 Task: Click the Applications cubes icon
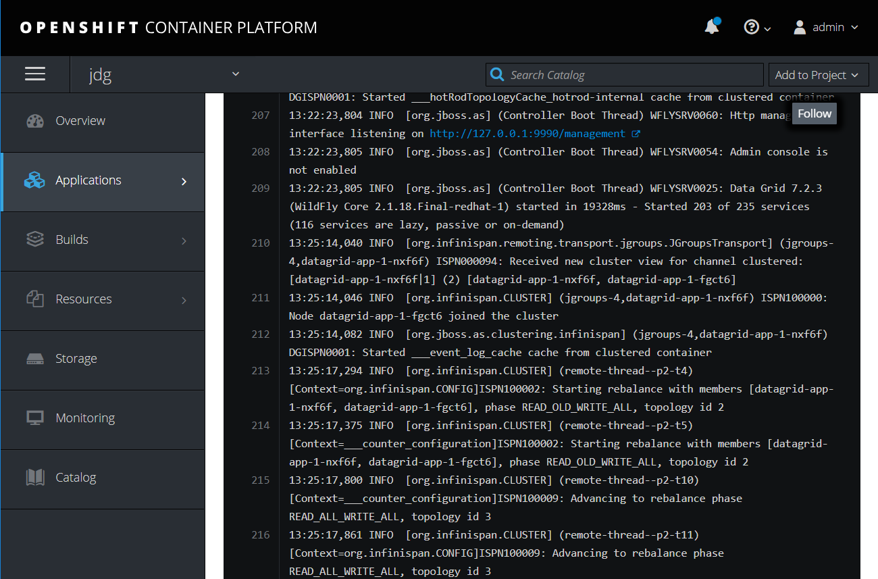pyautogui.click(x=34, y=180)
